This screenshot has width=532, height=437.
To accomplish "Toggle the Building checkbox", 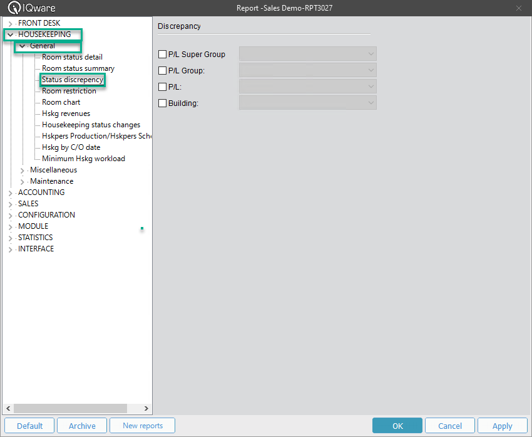I will coord(163,103).
